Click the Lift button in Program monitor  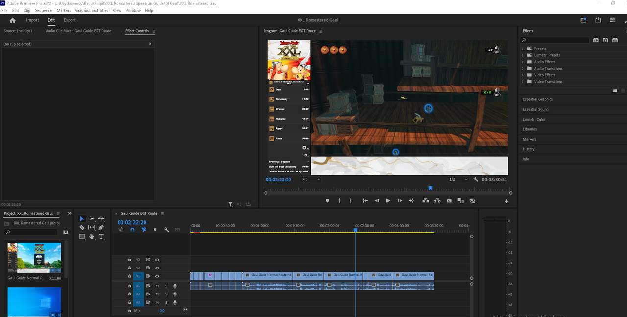click(425, 201)
